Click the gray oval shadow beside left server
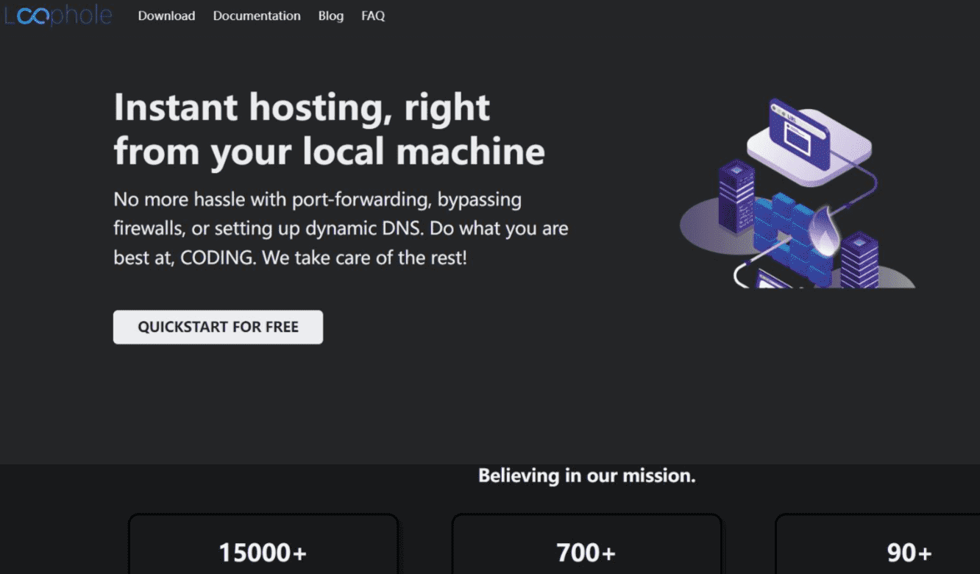Screen dimensions: 980x574 click(x=699, y=228)
